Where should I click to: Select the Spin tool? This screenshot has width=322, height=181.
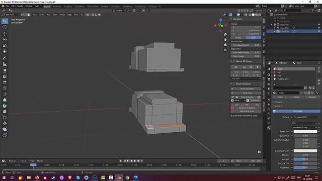click(x=5, y=106)
